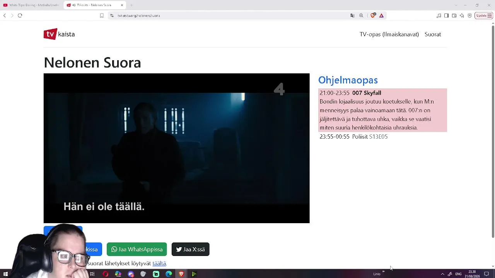Open the Suorat menu link

tap(433, 34)
